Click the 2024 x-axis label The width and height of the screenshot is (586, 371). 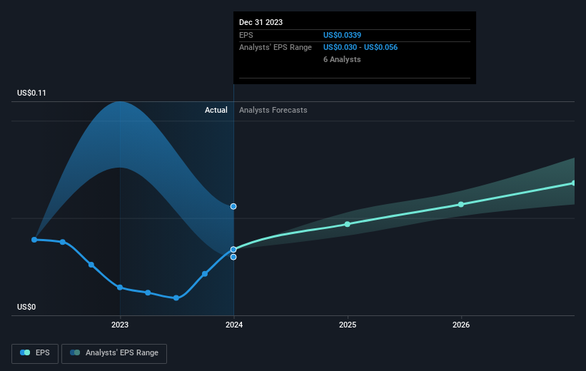(x=234, y=325)
